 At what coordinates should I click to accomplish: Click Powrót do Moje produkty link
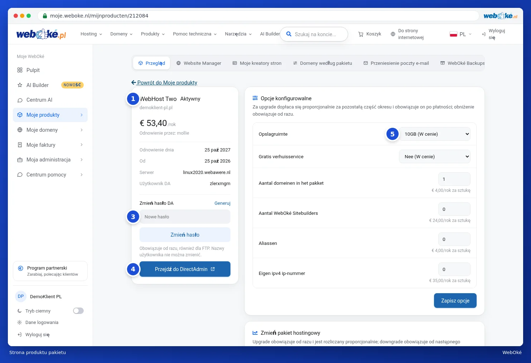164,83
